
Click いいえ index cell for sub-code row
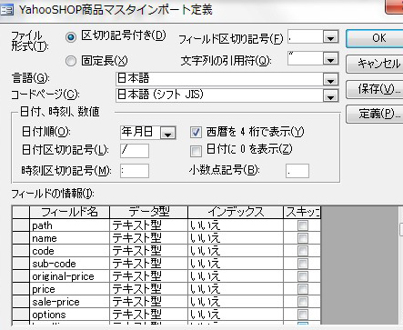(x=236, y=264)
